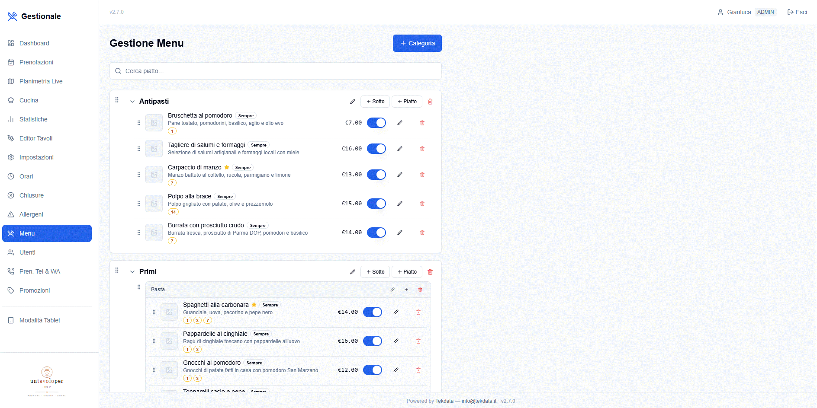The image size is (817, 408).
Task: Add Sotto subcategory to Antipasti
Action: coord(375,102)
